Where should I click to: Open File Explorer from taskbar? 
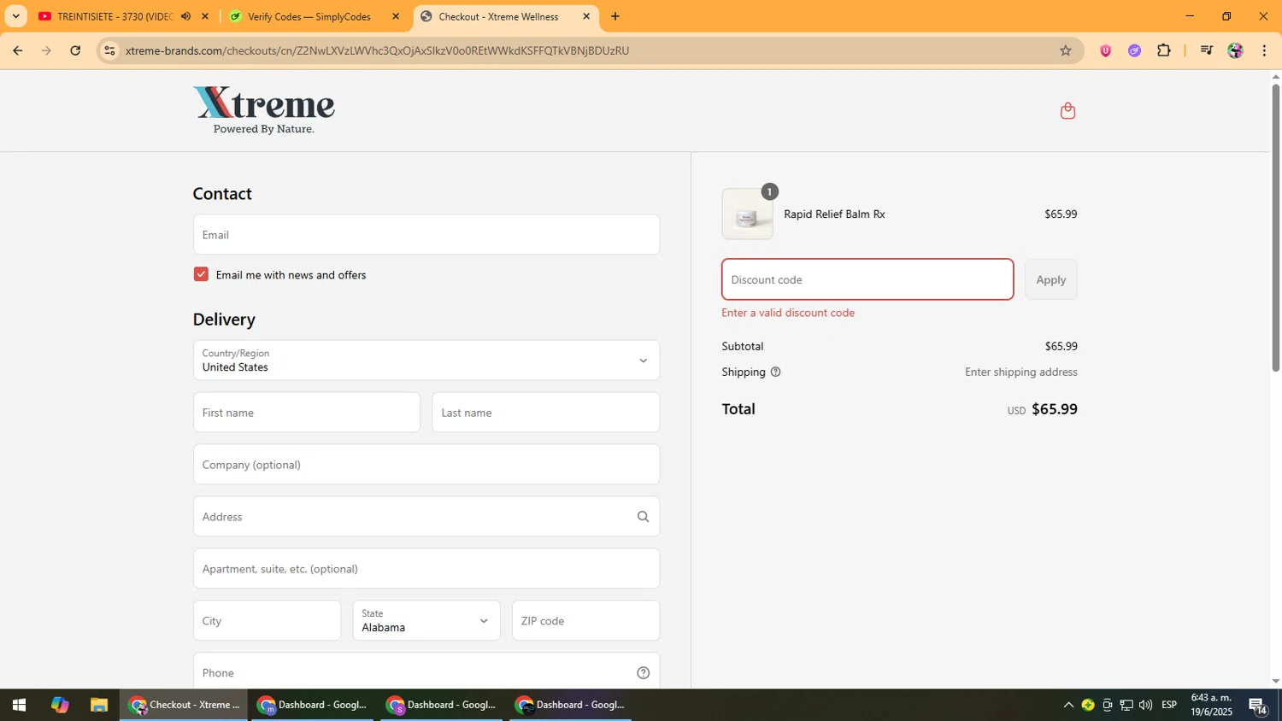click(99, 705)
